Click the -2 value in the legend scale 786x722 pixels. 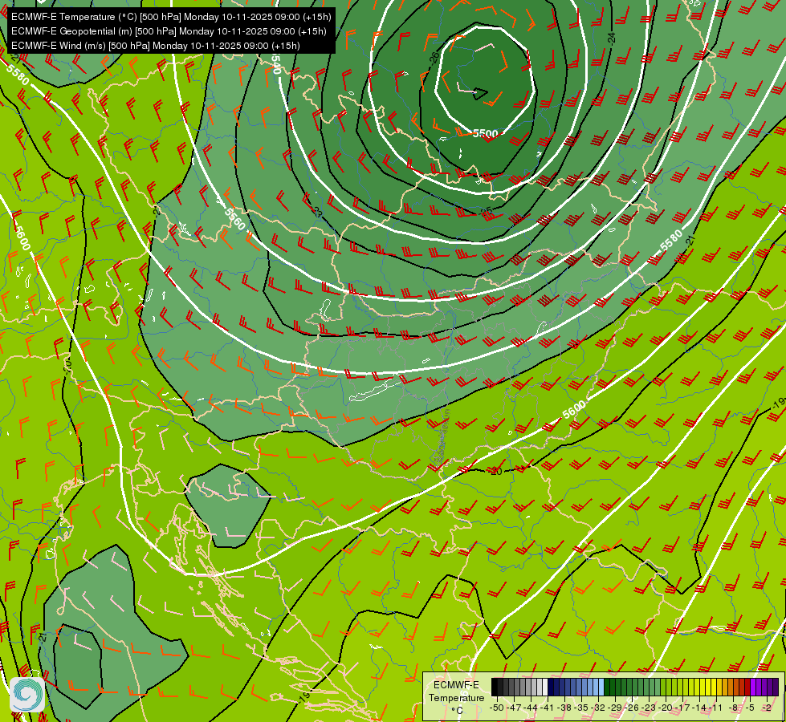tap(767, 708)
